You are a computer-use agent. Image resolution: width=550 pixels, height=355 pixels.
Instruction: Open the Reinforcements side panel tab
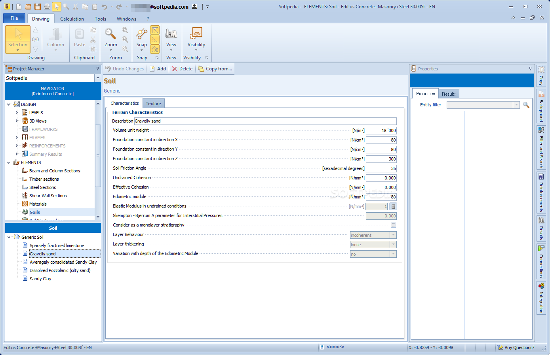(x=541, y=193)
